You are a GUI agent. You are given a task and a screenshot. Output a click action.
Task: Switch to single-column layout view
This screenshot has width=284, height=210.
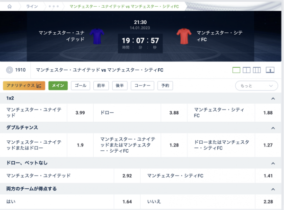tap(236, 70)
